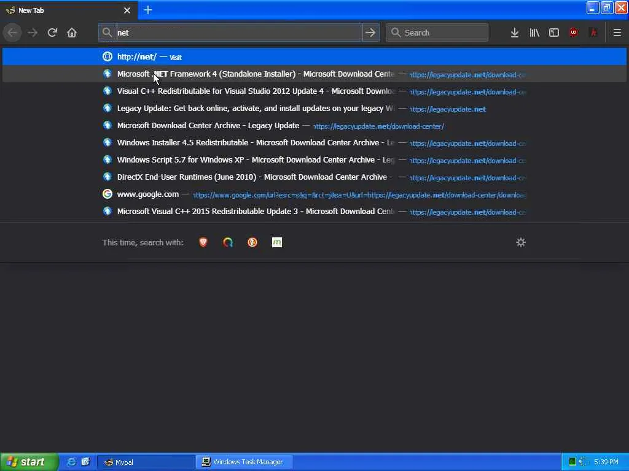This screenshot has width=629, height=471.
Task: Click the browser Back arrow
Action: click(12, 33)
